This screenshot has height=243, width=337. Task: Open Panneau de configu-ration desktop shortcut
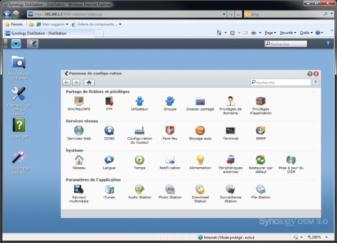click(x=19, y=101)
